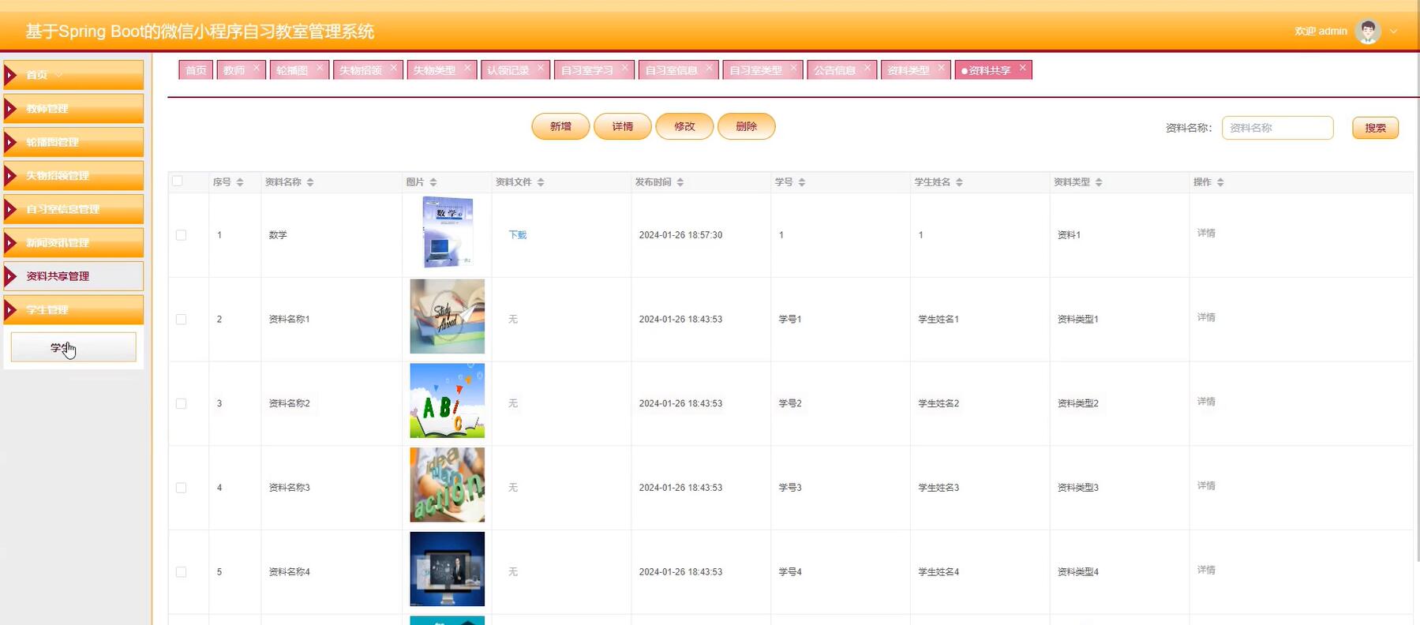Image resolution: width=1420 pixels, height=625 pixels.
Task: Switch to the 公告信息 tab
Action: [834, 70]
